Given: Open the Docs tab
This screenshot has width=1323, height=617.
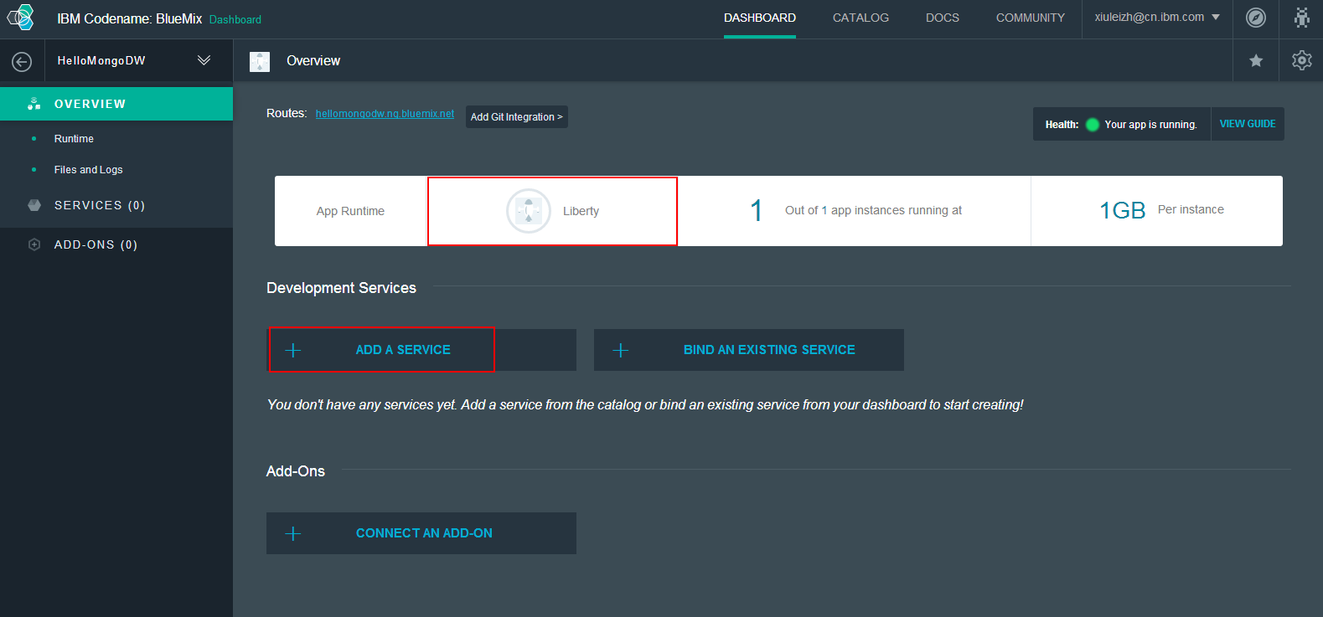Looking at the screenshot, I should pyautogui.click(x=943, y=18).
